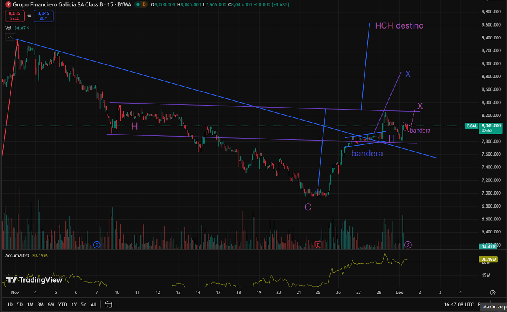This screenshot has width=507, height=312.
Task: Click the purple lightning bolt event icon
Action: click(408, 245)
